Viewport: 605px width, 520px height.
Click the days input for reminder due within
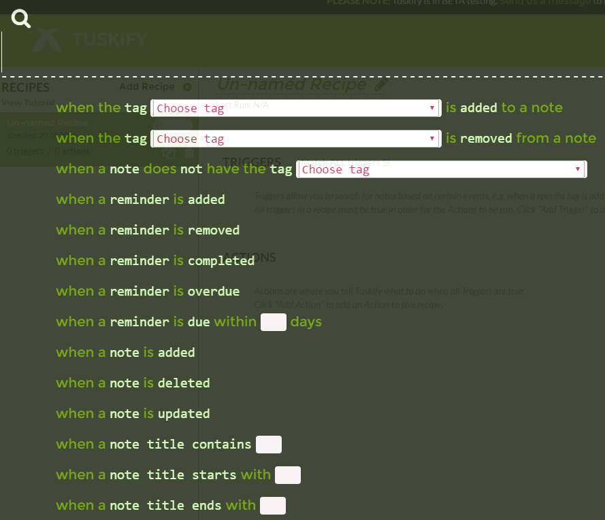[x=273, y=322]
